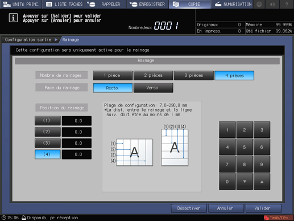The width and height of the screenshot is (294, 221).
Task: Select the Rainage breadcrumb
Action: point(71,40)
